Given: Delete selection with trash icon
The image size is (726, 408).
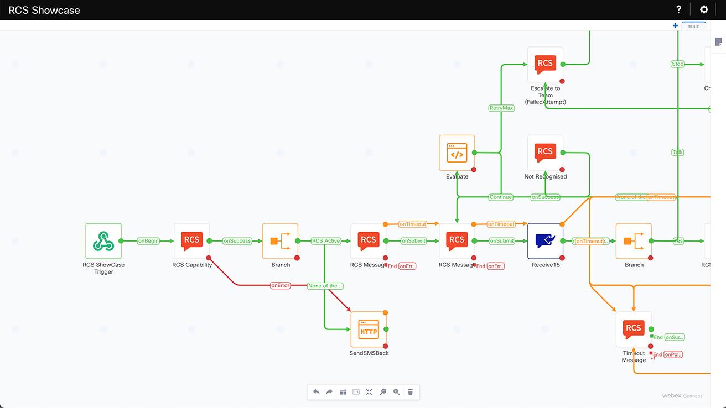Looking at the screenshot, I should pos(410,392).
